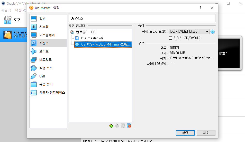Click the choose optical disk file icon

point(213,32)
